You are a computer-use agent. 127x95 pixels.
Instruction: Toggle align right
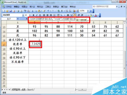(51, 15)
